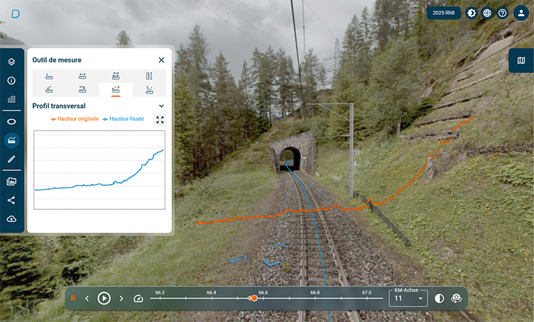
Task: Click the playback speed gauge icon
Action: (x=138, y=299)
